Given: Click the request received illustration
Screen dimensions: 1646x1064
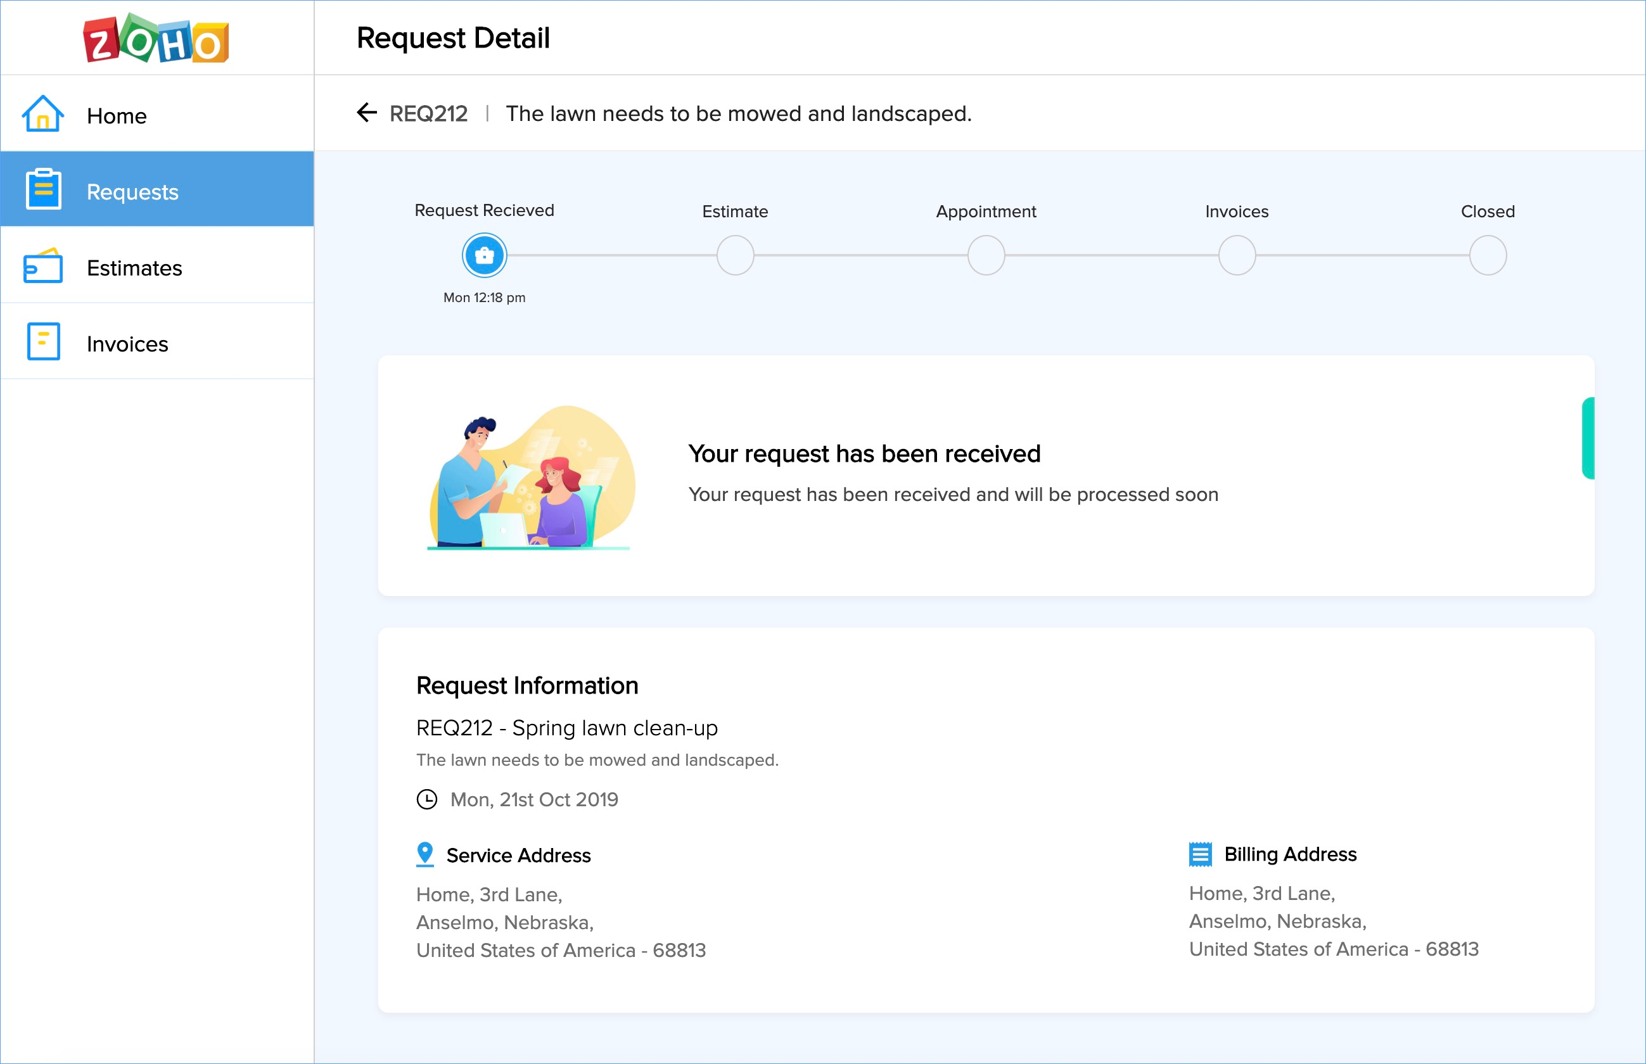Looking at the screenshot, I should click(531, 477).
